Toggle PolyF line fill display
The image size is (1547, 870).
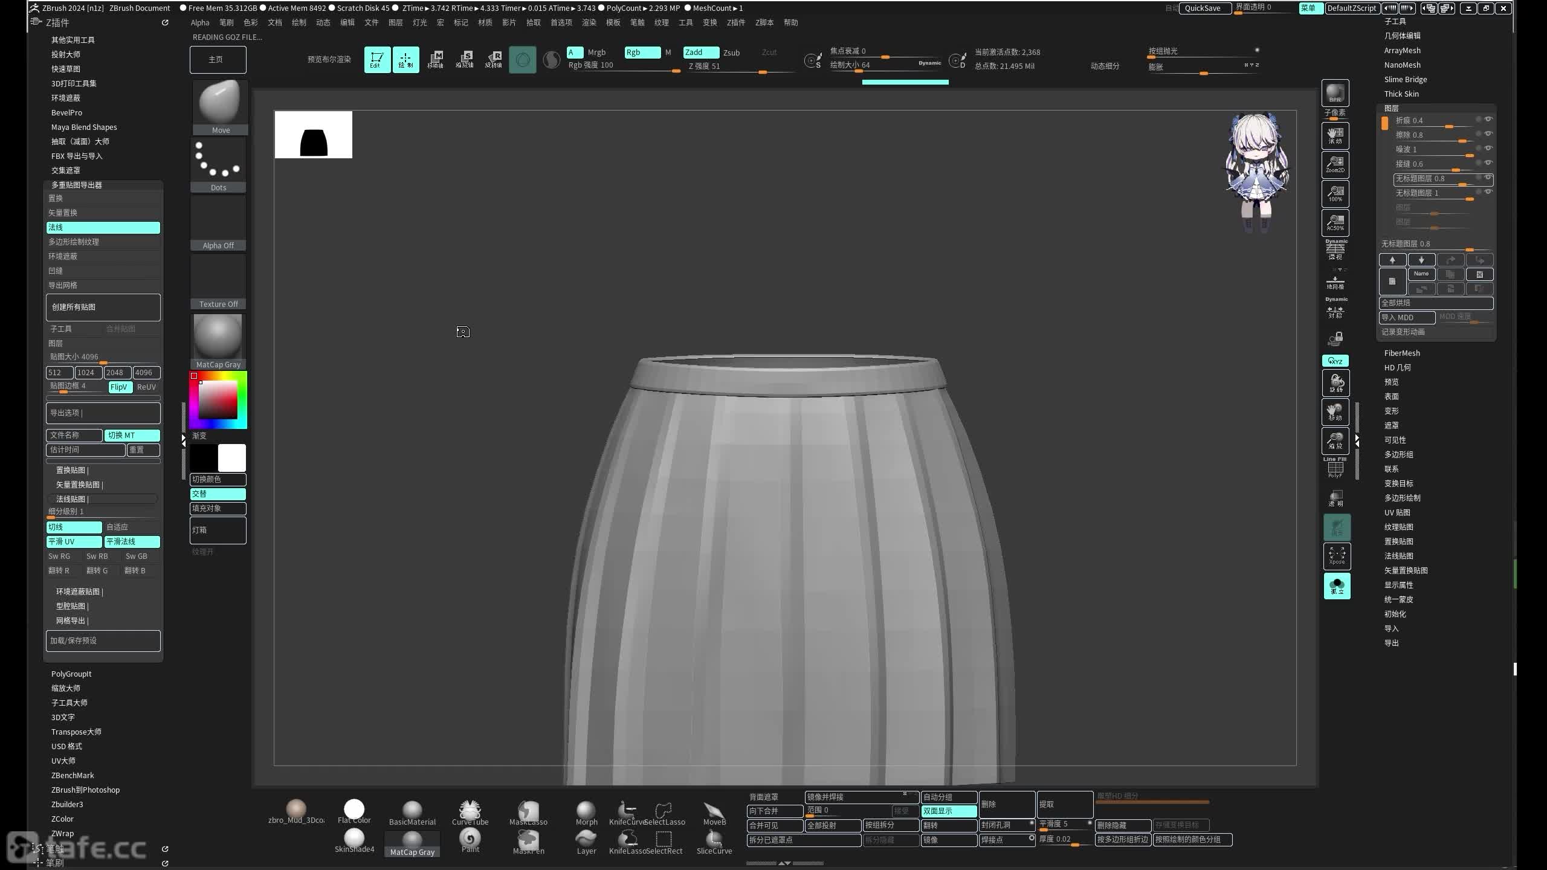tap(1335, 469)
